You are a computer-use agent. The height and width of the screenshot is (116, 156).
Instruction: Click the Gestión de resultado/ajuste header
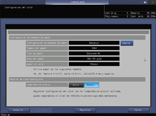77,79
